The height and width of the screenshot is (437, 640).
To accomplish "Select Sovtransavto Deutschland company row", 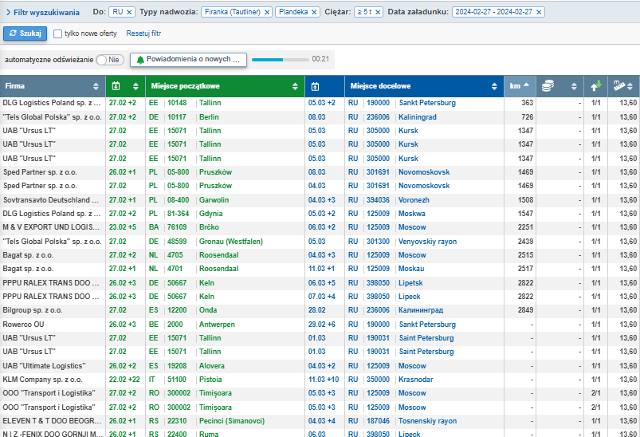I will (51, 200).
